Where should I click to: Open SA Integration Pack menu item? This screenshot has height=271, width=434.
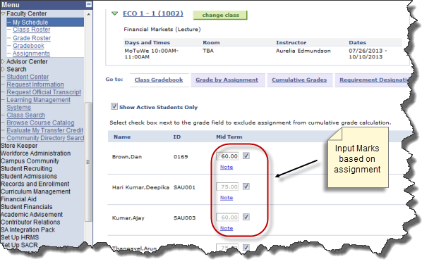pyautogui.click(x=28, y=230)
